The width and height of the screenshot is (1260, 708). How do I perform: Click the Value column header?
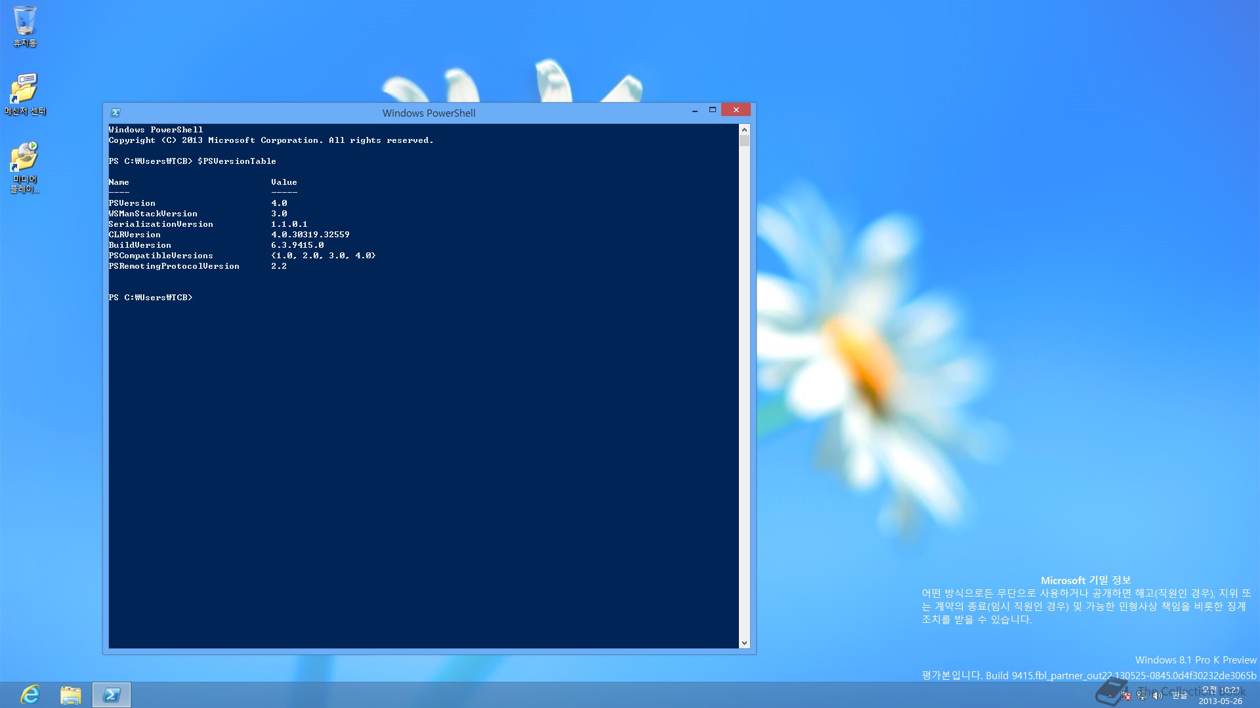click(284, 182)
